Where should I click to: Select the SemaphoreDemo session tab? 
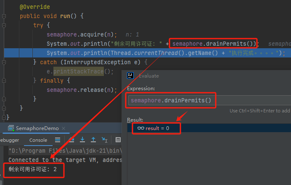(37, 128)
